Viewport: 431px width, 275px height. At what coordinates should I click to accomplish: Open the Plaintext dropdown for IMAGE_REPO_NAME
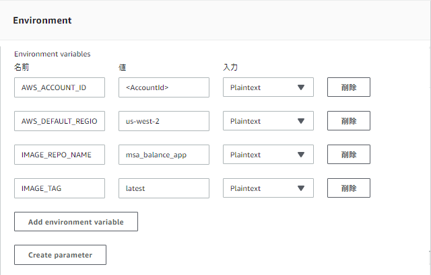268,155
